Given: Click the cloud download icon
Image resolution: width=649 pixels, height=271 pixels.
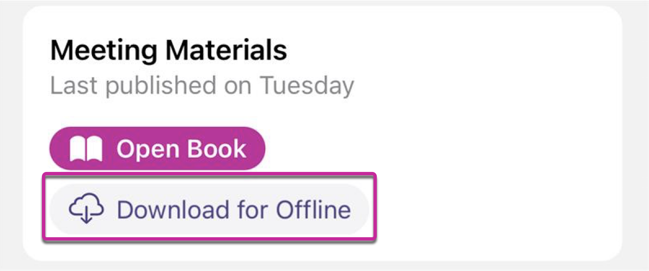Looking at the screenshot, I should point(87,209).
